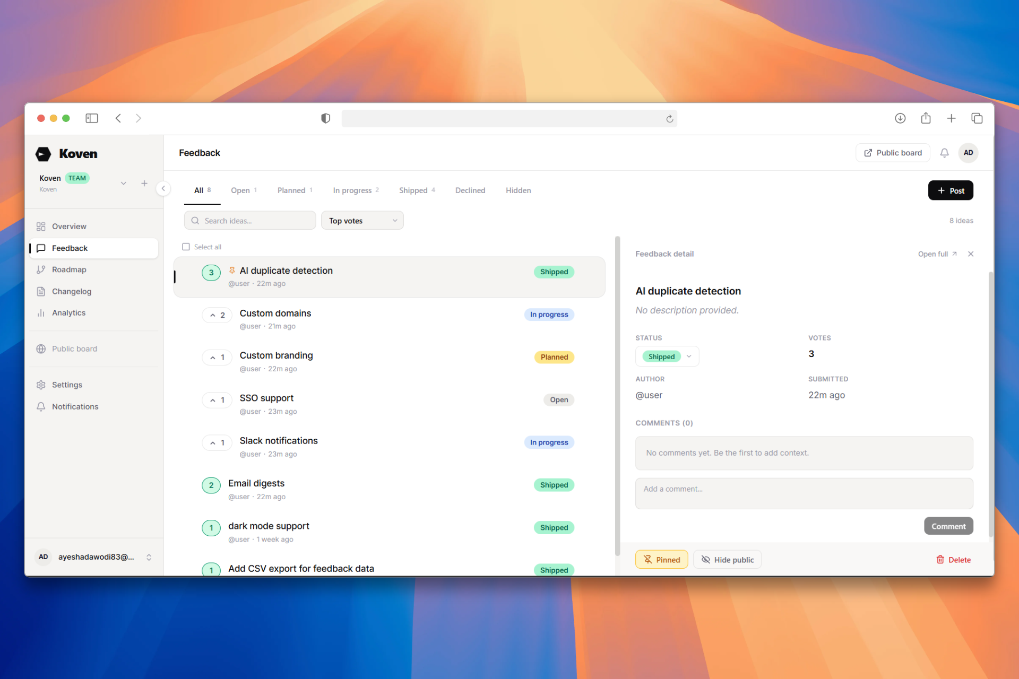Upvote Custom domains idea

coord(217,315)
